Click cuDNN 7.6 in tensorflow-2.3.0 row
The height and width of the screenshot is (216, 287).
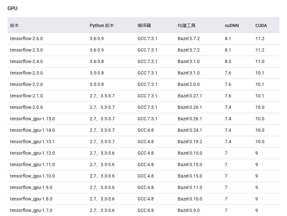click(228, 73)
